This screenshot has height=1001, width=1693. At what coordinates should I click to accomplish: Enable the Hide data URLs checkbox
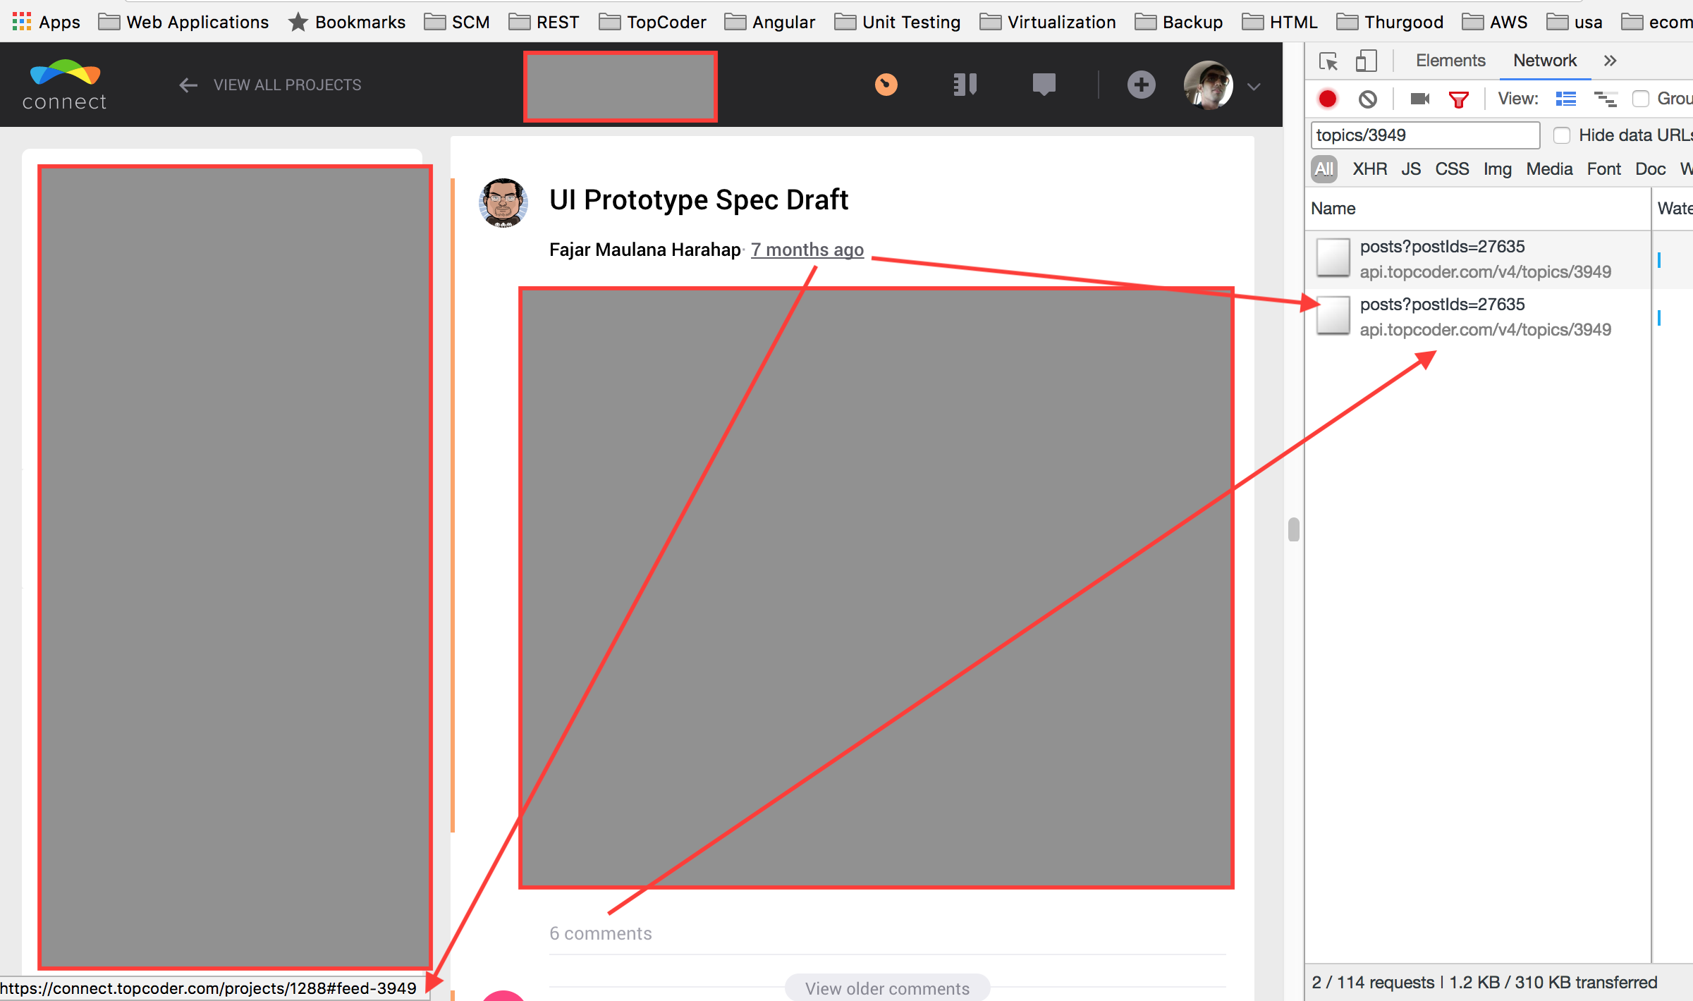[1562, 135]
